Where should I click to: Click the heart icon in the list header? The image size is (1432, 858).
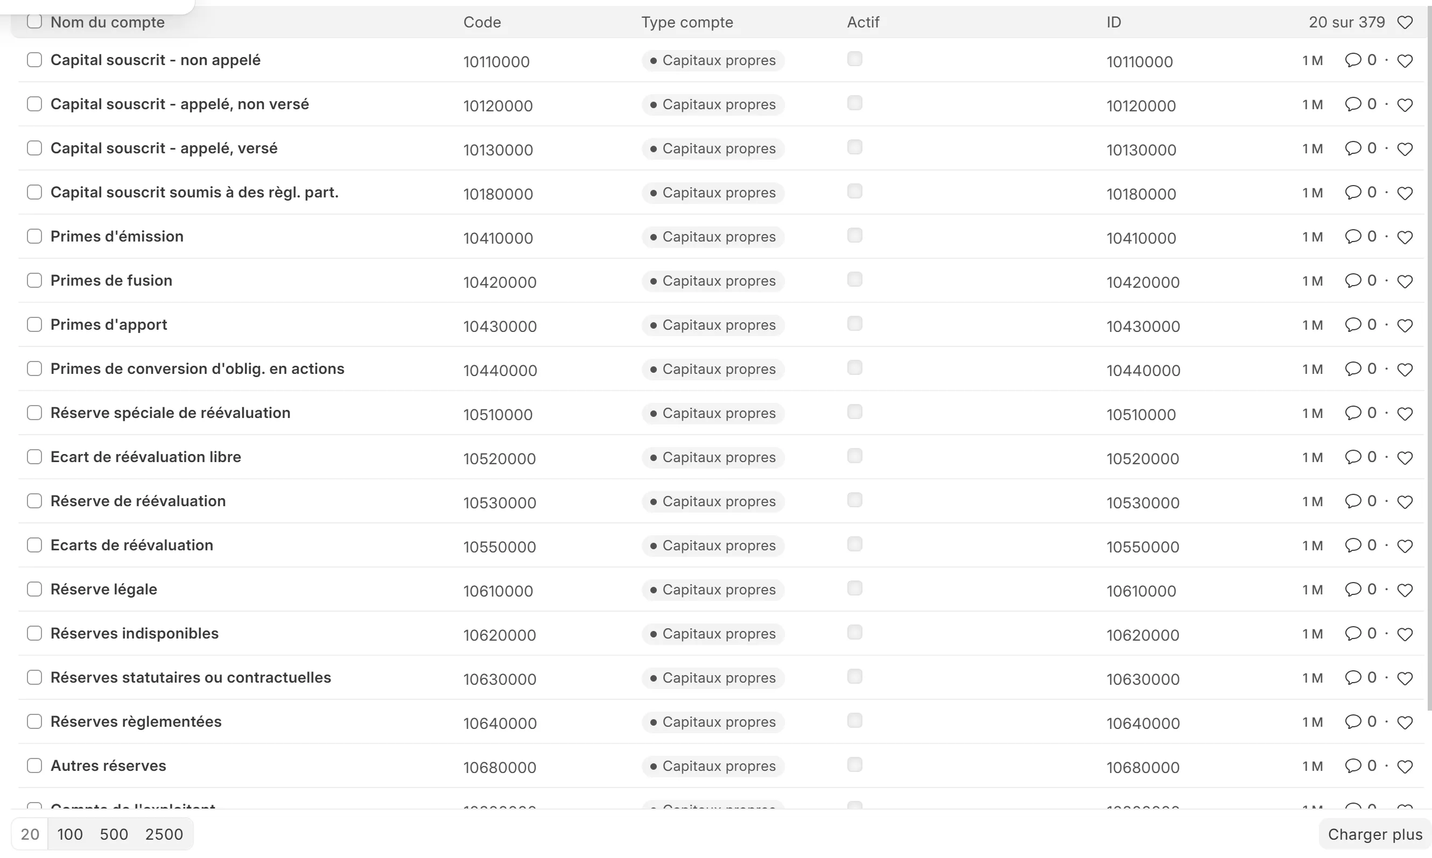pyautogui.click(x=1405, y=22)
